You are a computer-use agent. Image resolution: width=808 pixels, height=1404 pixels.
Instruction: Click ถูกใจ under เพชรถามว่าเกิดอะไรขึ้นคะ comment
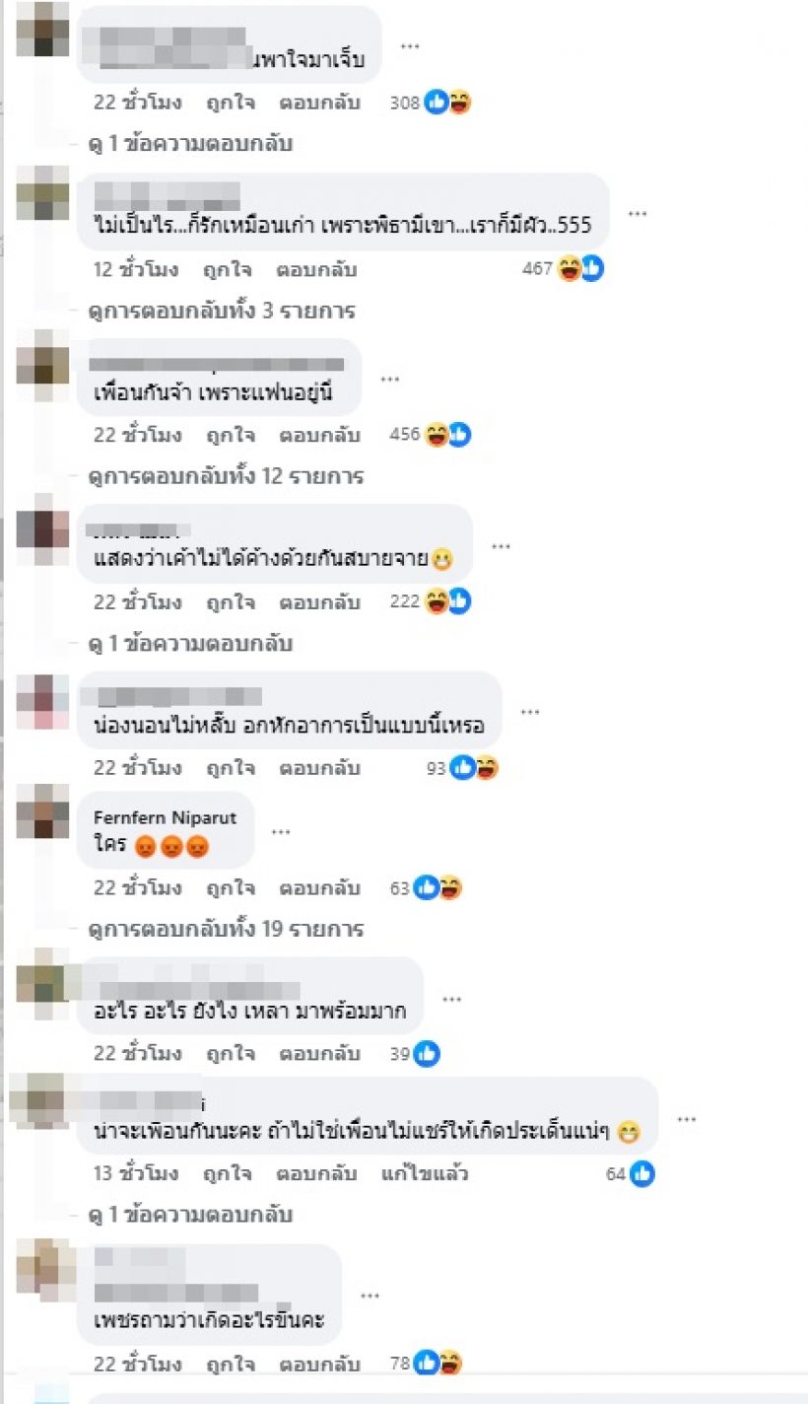click(230, 1365)
